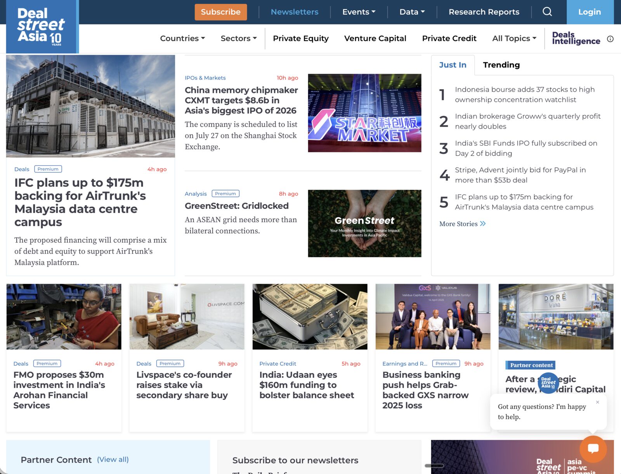Open IFC AirTrunk Malaysia headline article
621x474 pixels.
coord(80,202)
